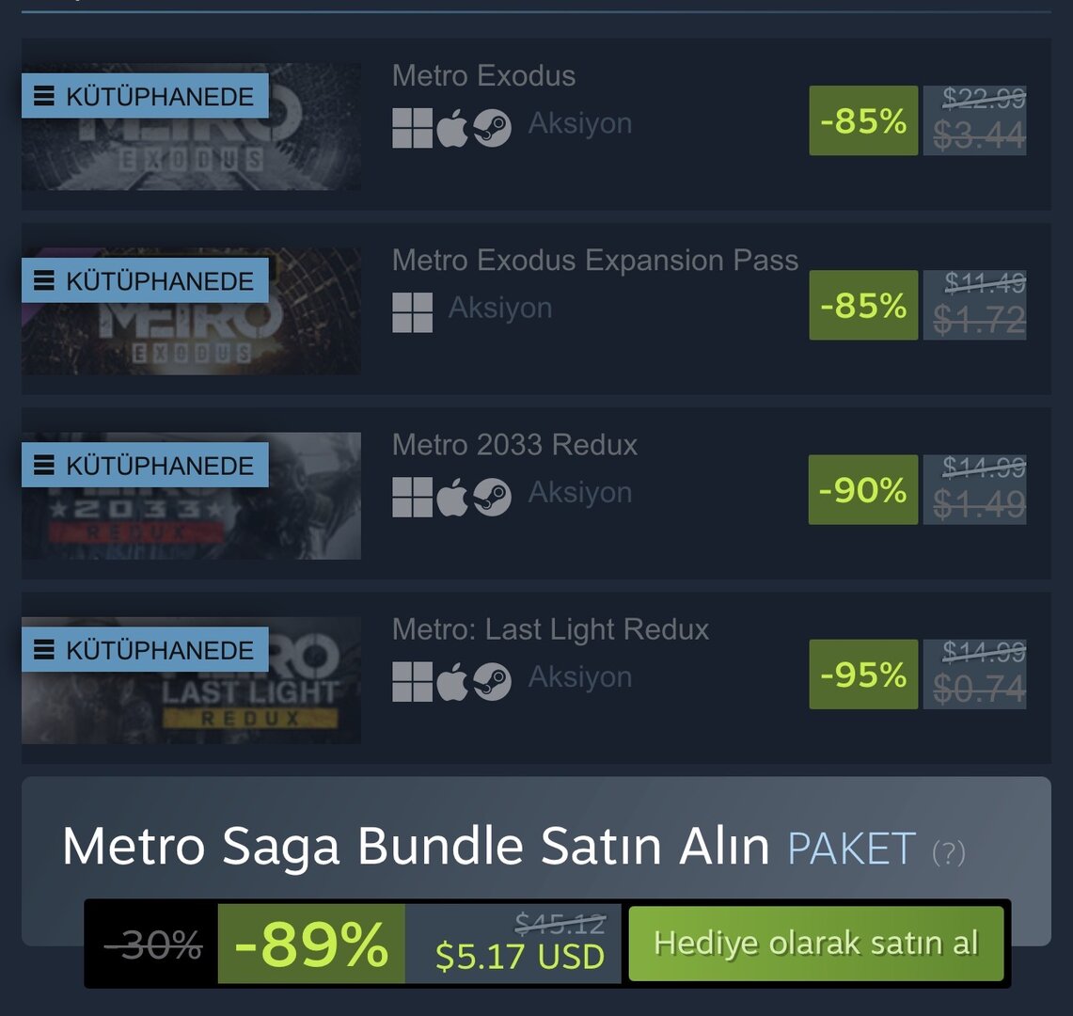
Task: Click Hediye olarak satın al button
Action: pyautogui.click(x=815, y=944)
